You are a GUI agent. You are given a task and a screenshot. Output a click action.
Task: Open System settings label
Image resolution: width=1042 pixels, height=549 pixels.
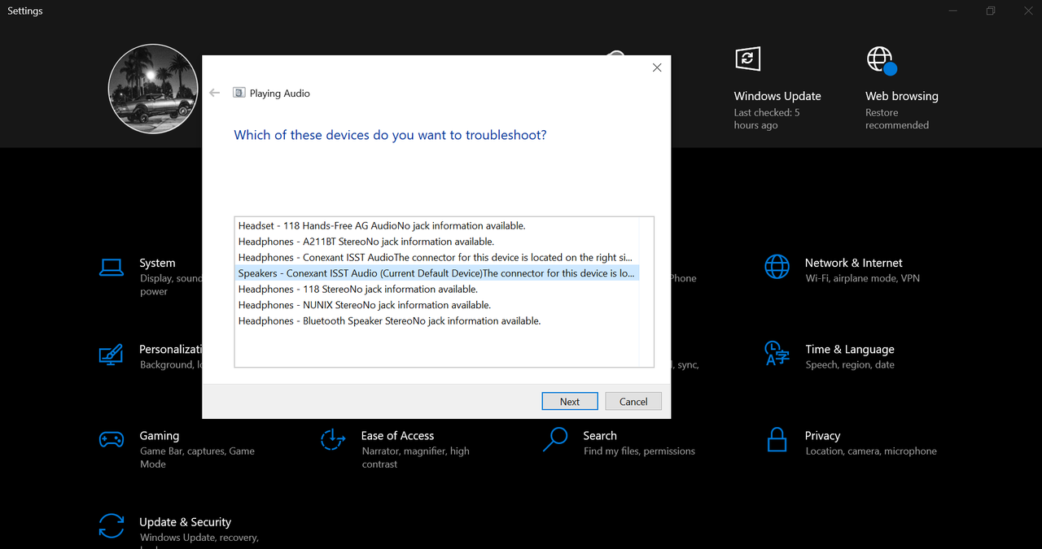point(157,263)
